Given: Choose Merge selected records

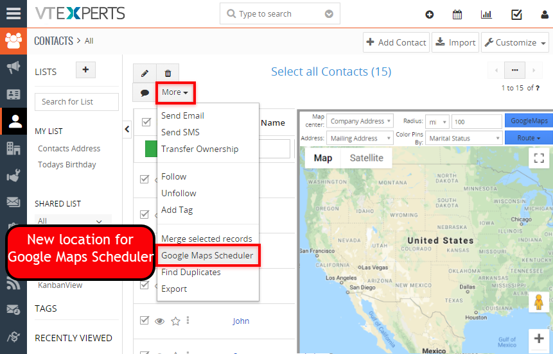Looking at the screenshot, I should point(207,239).
